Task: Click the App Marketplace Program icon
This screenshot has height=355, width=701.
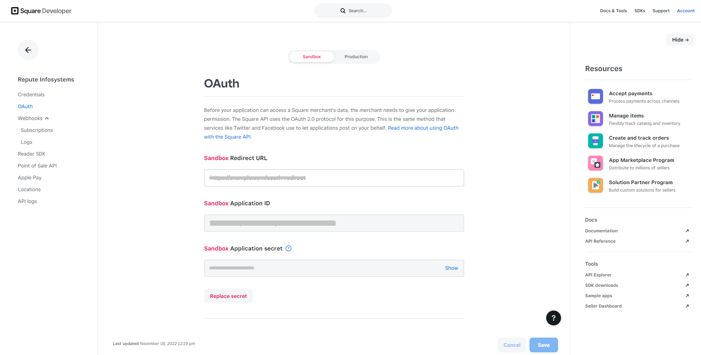Action: (x=595, y=163)
